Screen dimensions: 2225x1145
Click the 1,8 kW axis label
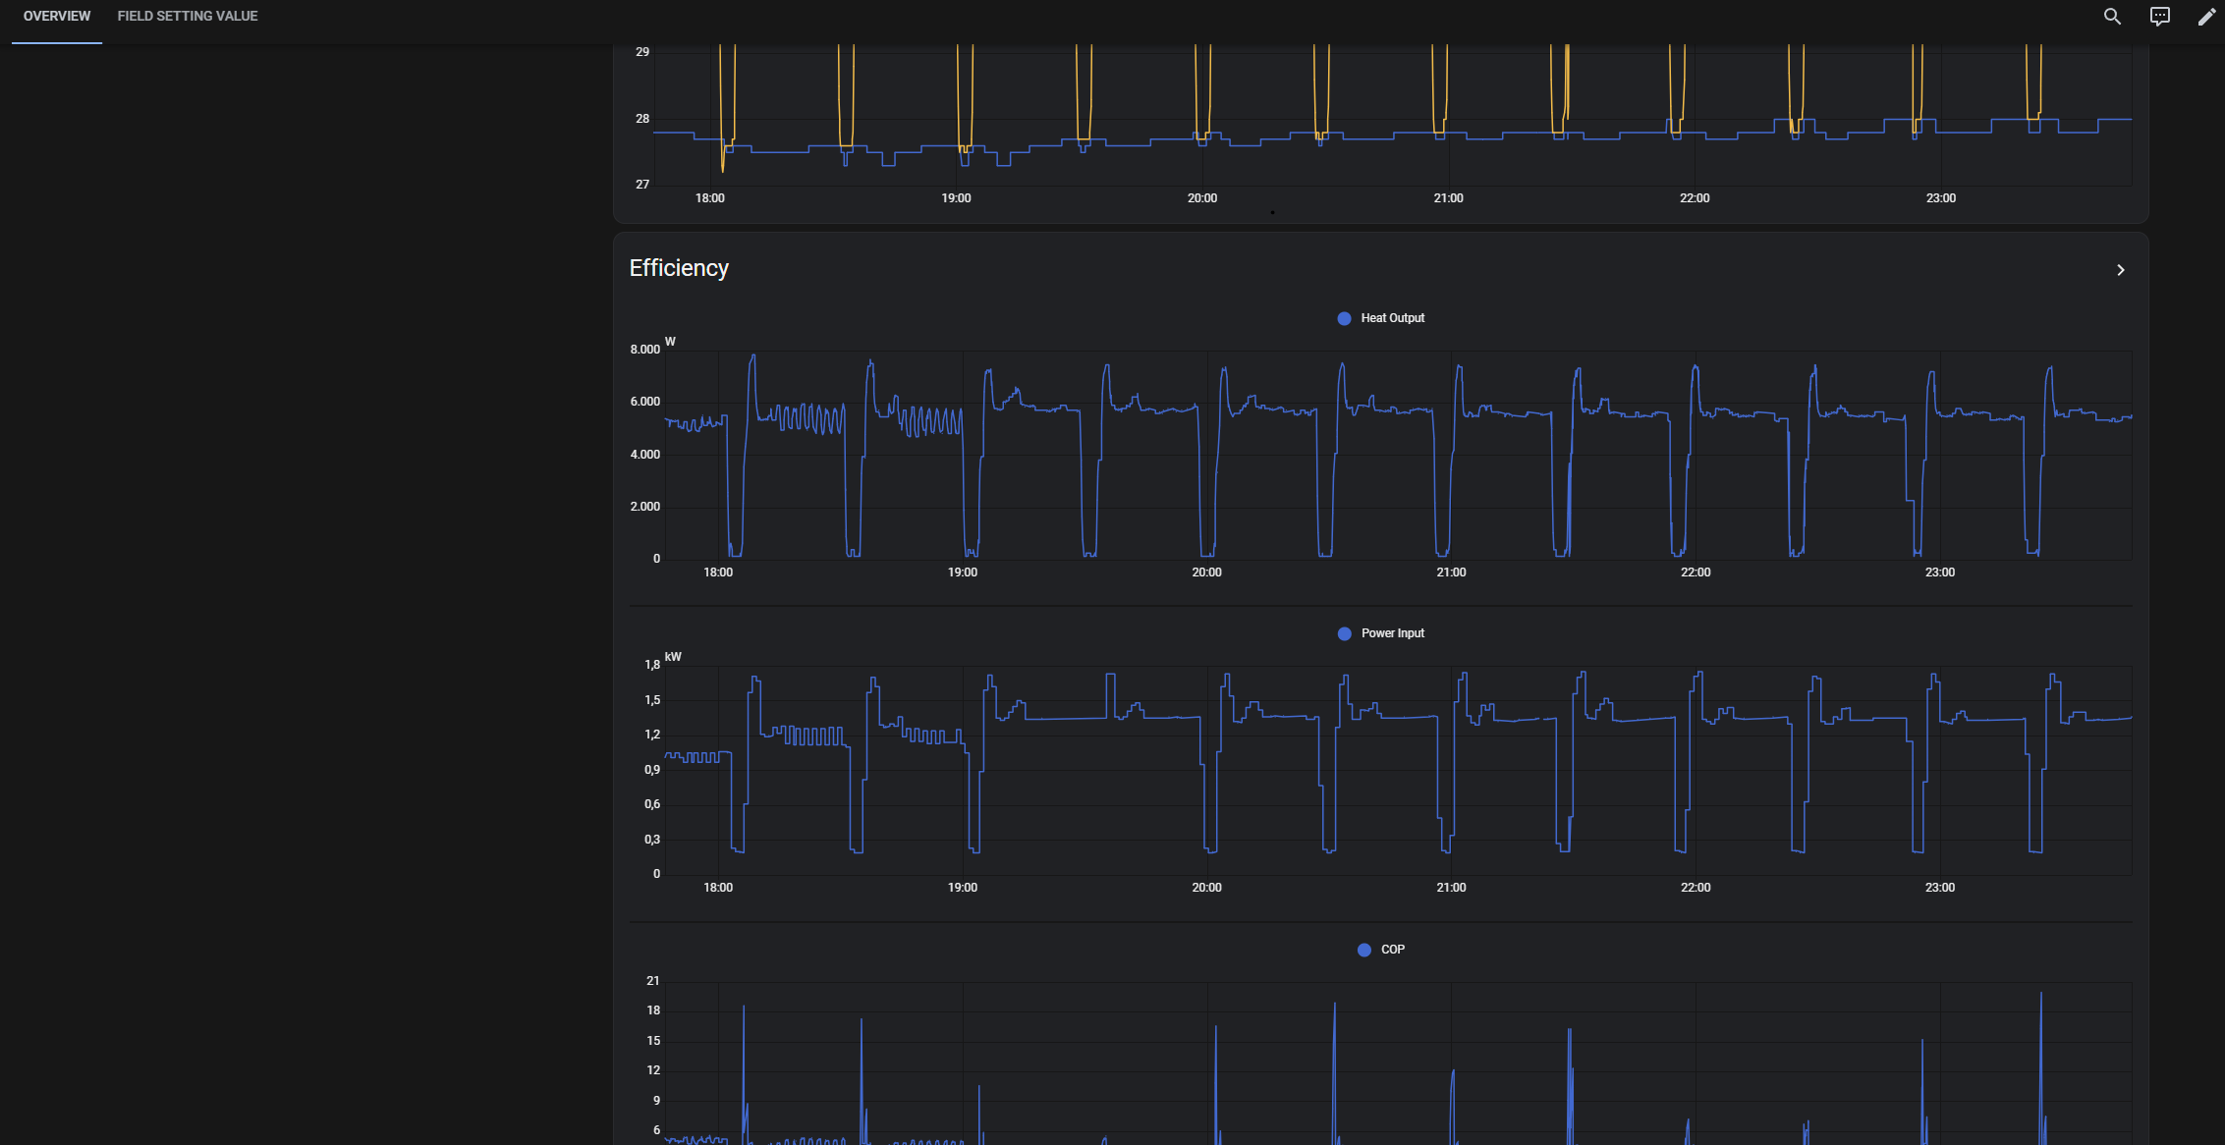click(x=652, y=665)
